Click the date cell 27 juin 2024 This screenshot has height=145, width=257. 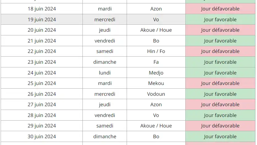point(42,105)
